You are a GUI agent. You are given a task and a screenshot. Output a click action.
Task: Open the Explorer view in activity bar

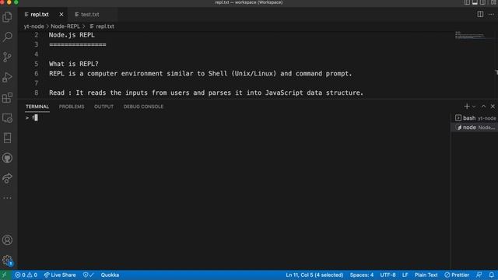coord(7,17)
